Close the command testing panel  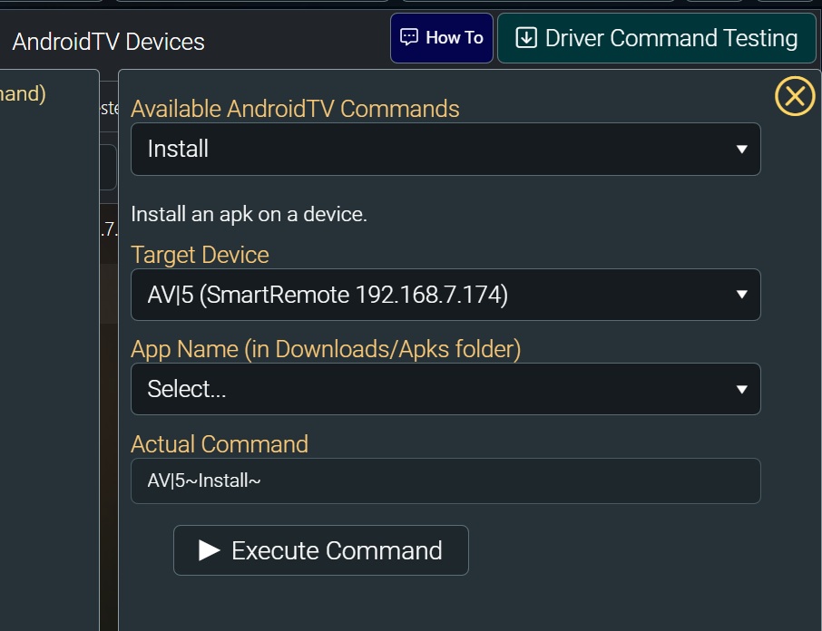coord(795,96)
